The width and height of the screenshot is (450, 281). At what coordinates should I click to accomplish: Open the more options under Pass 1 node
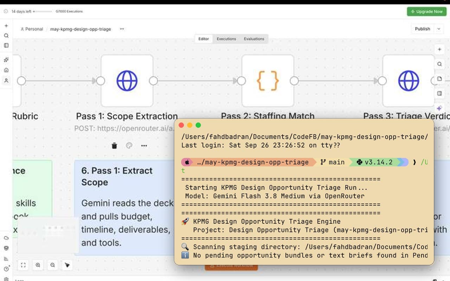(144, 145)
